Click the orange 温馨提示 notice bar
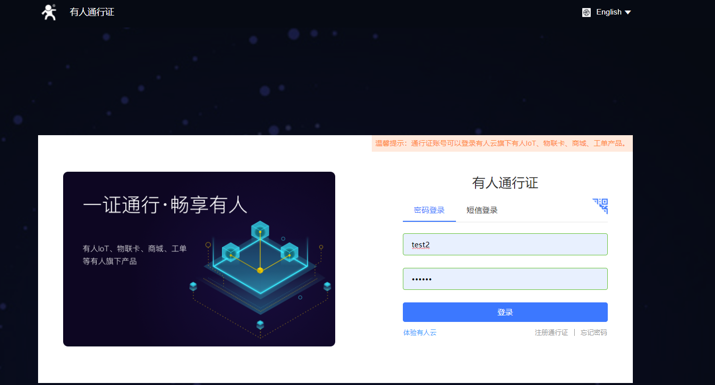 click(502, 143)
